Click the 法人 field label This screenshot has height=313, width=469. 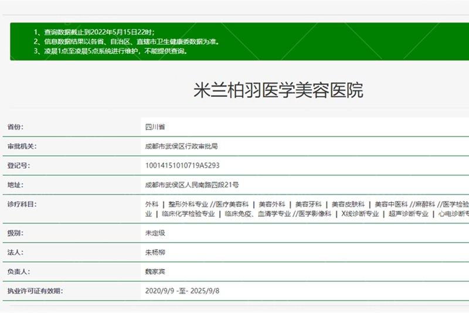(x=15, y=252)
